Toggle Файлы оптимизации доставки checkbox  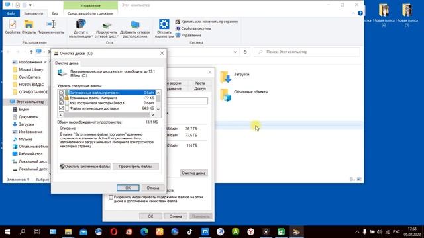61,108
